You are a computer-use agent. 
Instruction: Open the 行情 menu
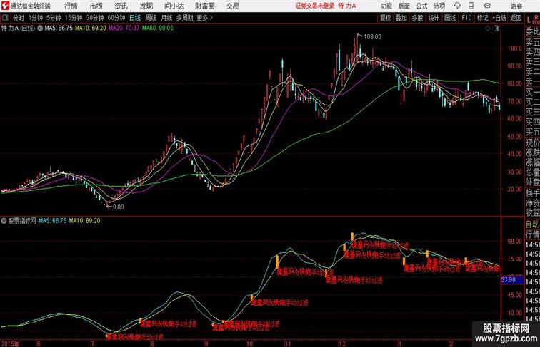pos(71,6)
